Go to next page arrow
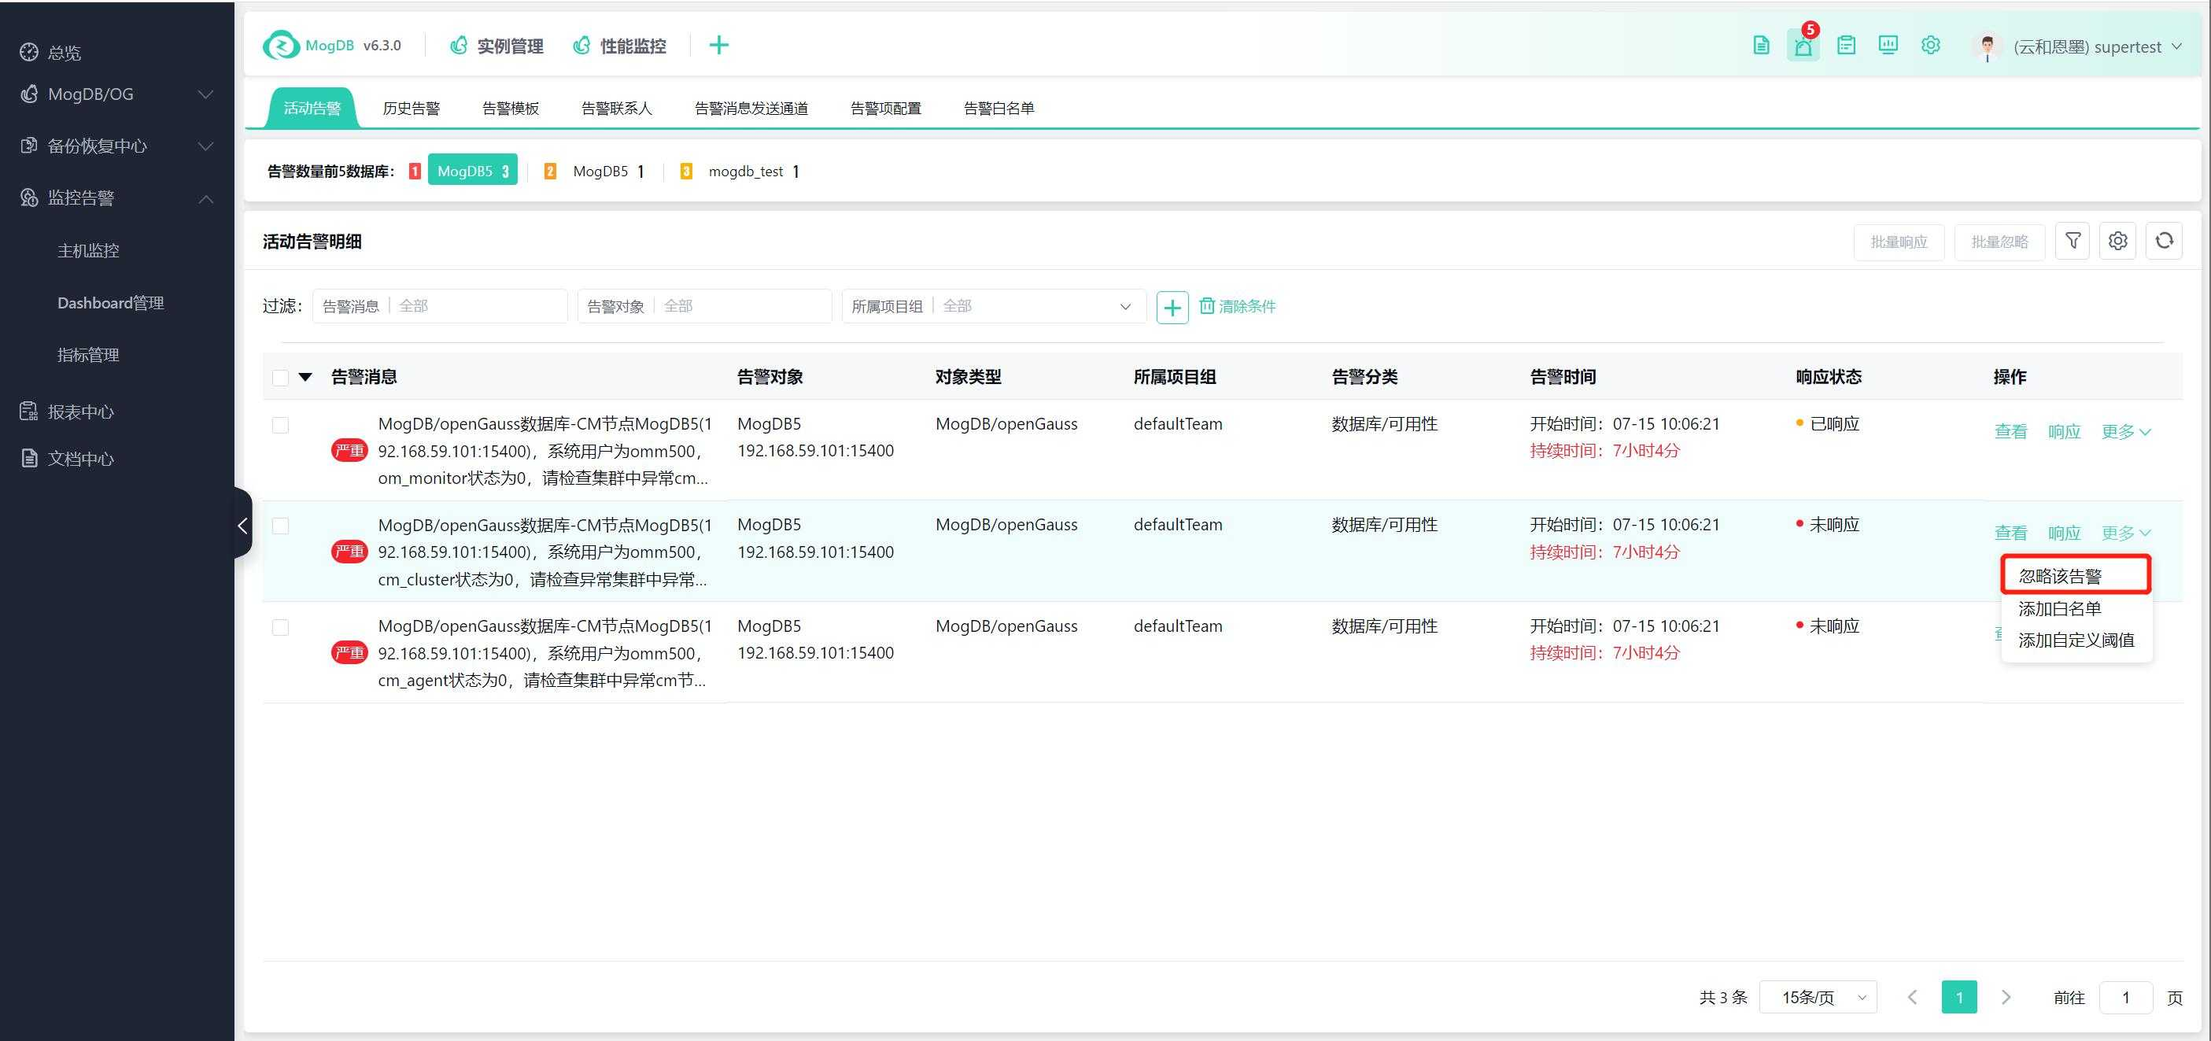Screen dimensions: 2211x1041 pyautogui.click(x=2006, y=997)
